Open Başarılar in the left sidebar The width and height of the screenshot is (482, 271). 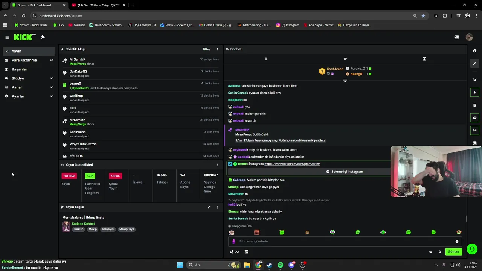point(28,69)
